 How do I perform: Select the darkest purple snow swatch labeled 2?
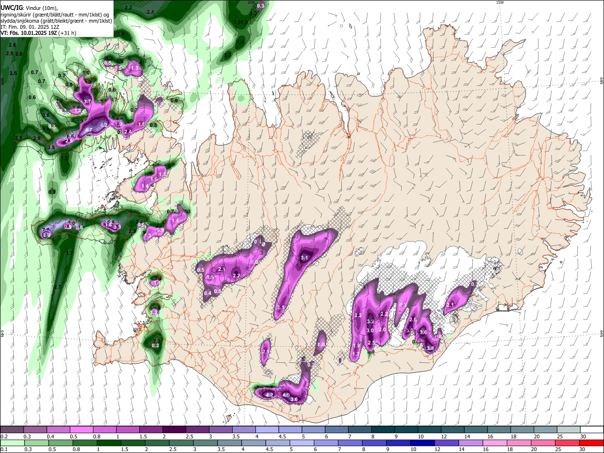click(x=174, y=430)
